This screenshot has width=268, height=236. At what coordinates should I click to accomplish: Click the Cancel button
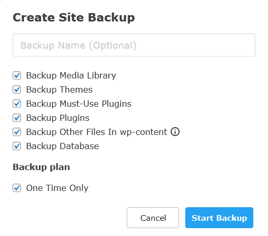pyautogui.click(x=153, y=218)
